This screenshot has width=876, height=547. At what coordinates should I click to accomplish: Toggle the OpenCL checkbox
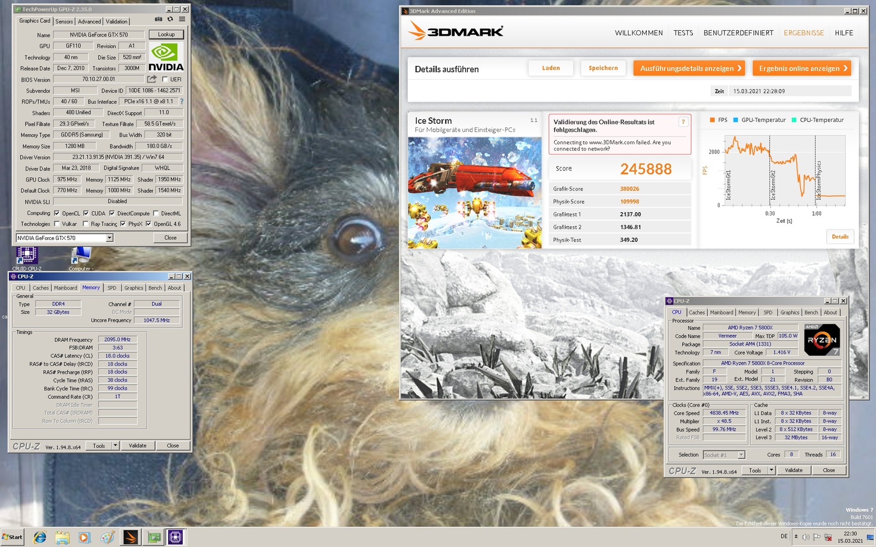click(x=57, y=213)
